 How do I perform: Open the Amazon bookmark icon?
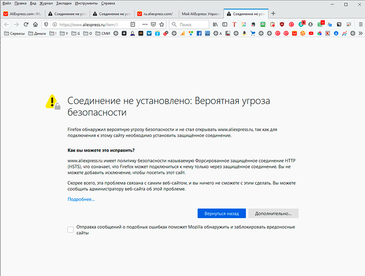click(x=245, y=33)
